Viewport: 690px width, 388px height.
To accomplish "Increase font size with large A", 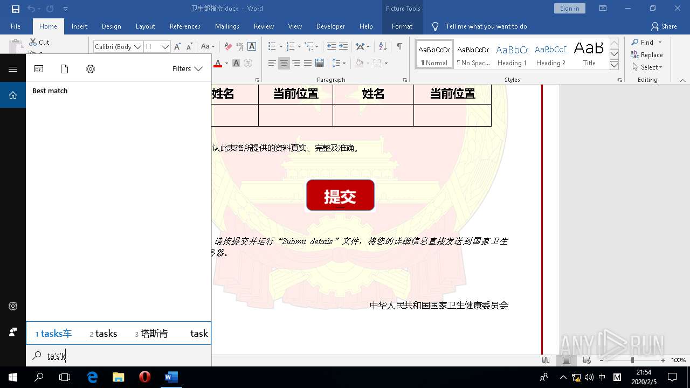I will coord(177,47).
